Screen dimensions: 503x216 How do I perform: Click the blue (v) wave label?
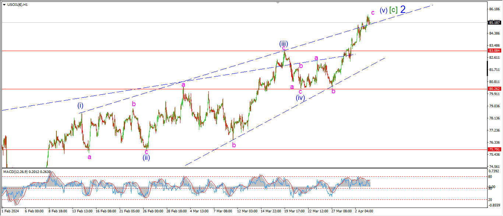(x=384, y=11)
